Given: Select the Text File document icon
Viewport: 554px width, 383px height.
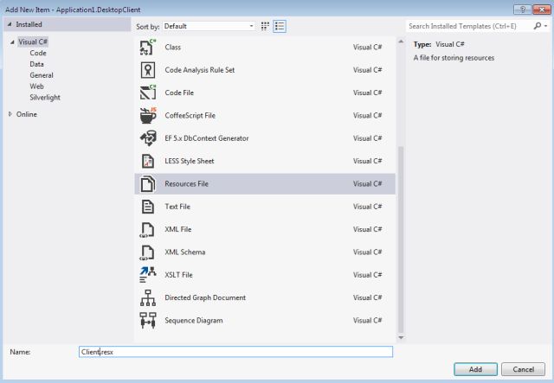Looking at the screenshot, I should click(x=148, y=207).
